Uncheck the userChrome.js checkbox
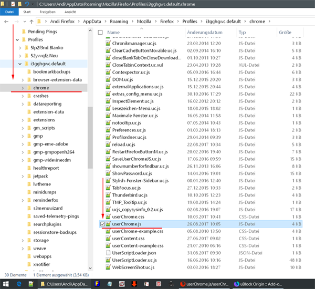Screen dimensions: 315x289 pyautogui.click(x=102, y=224)
